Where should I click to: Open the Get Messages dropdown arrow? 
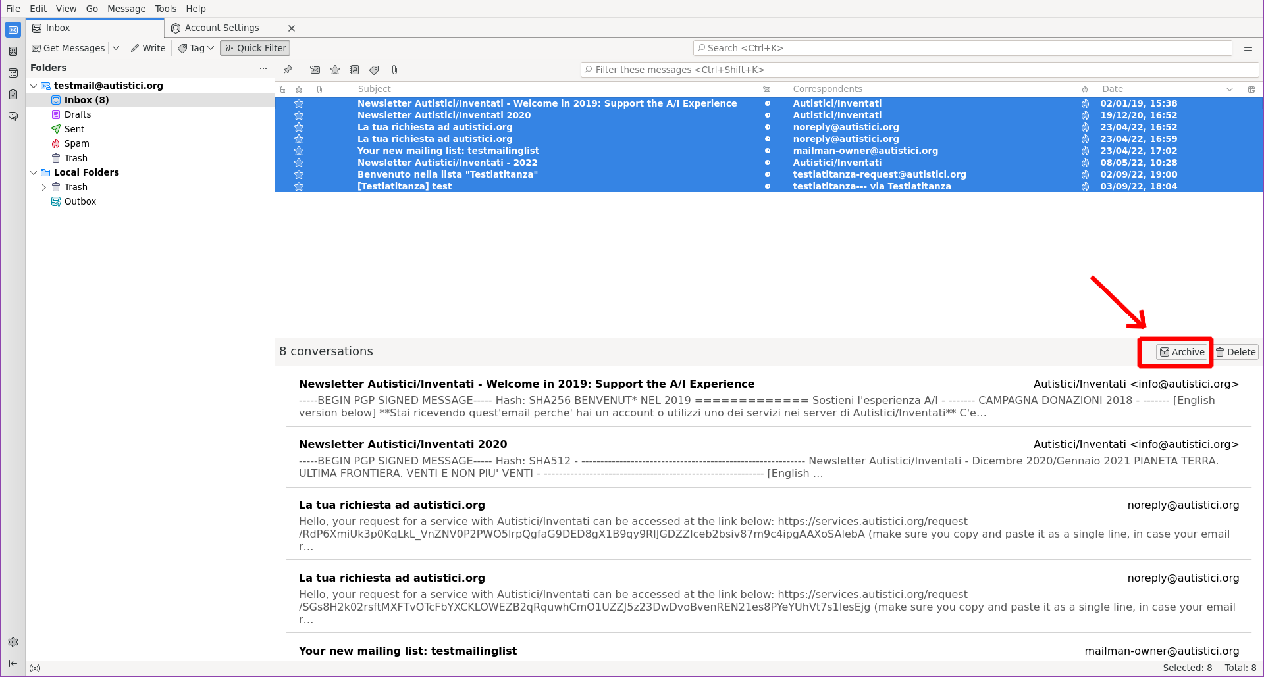click(116, 47)
